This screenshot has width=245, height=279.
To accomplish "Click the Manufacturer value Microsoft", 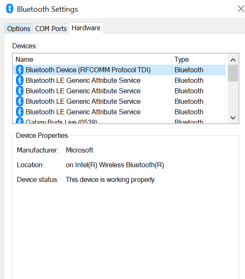I will [x=79, y=150].
